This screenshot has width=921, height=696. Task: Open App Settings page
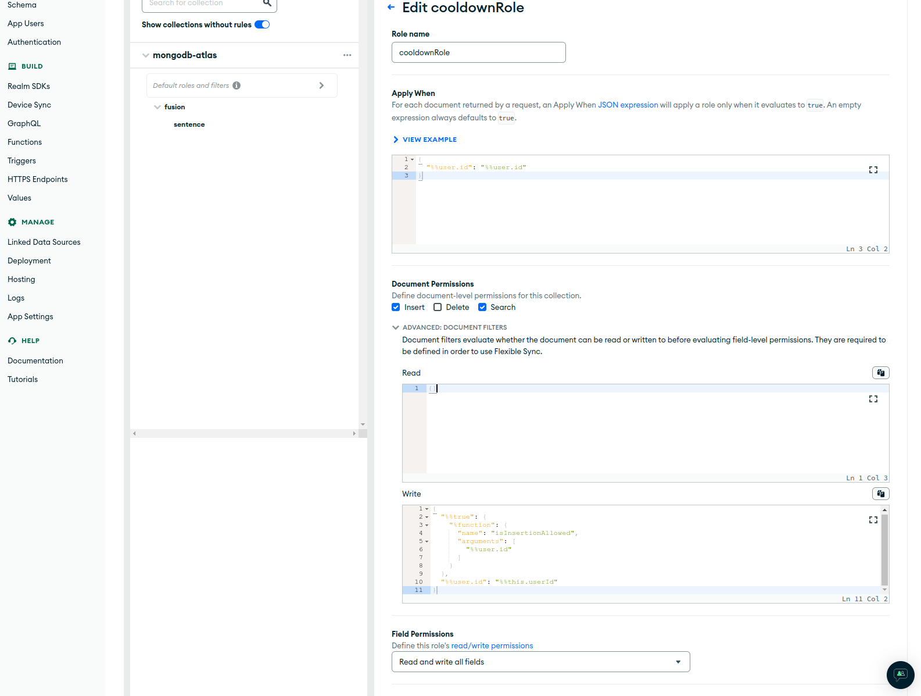pyautogui.click(x=30, y=316)
